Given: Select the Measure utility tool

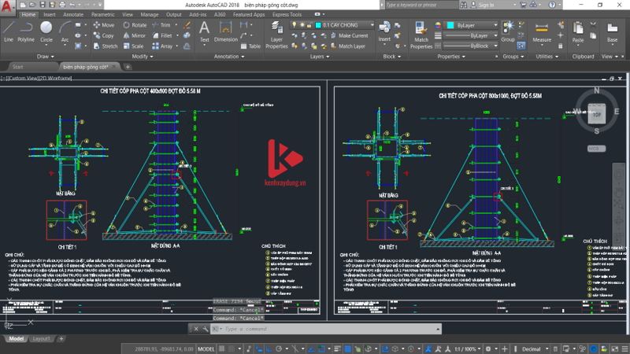Looking at the screenshot, I should (x=542, y=30).
